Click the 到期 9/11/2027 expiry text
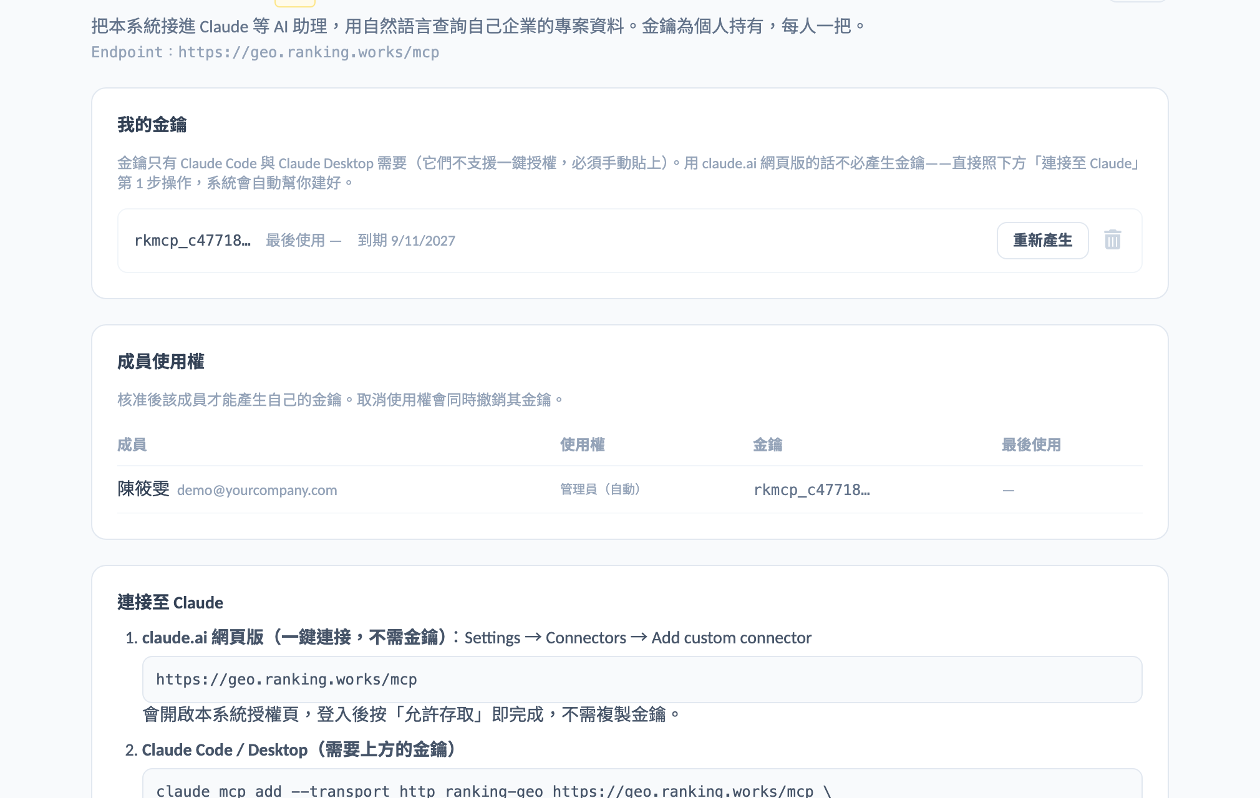Image resolution: width=1260 pixels, height=798 pixels. point(406,241)
